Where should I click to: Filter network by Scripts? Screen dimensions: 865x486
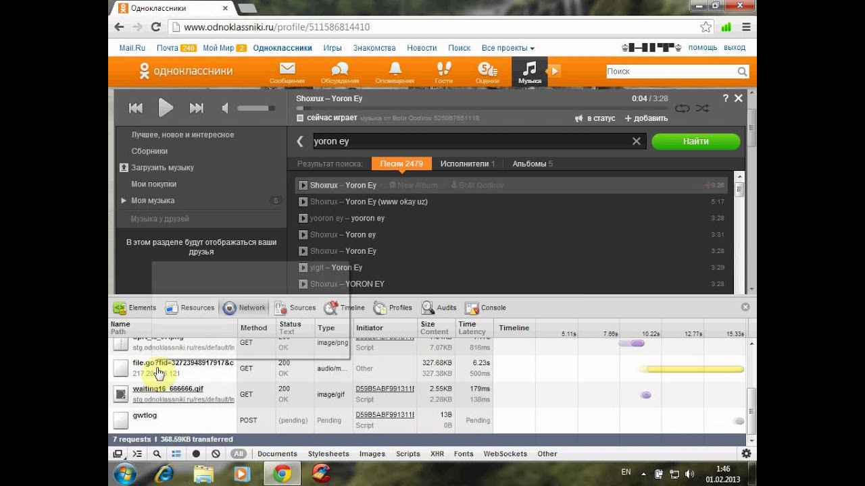408,454
